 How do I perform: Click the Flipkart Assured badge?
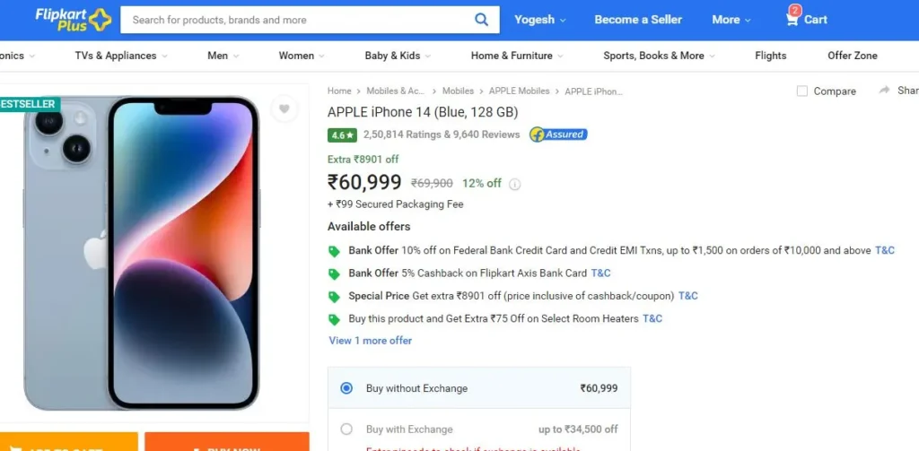(558, 134)
